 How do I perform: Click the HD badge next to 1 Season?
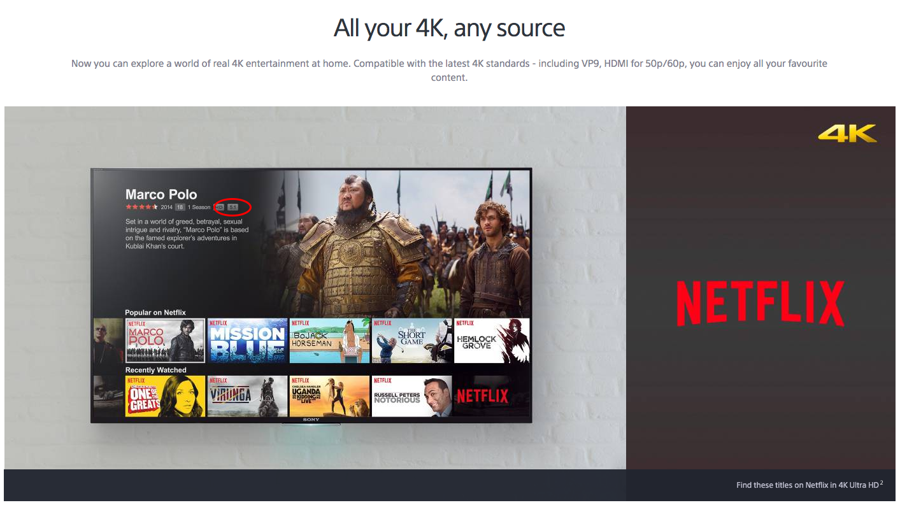click(220, 206)
